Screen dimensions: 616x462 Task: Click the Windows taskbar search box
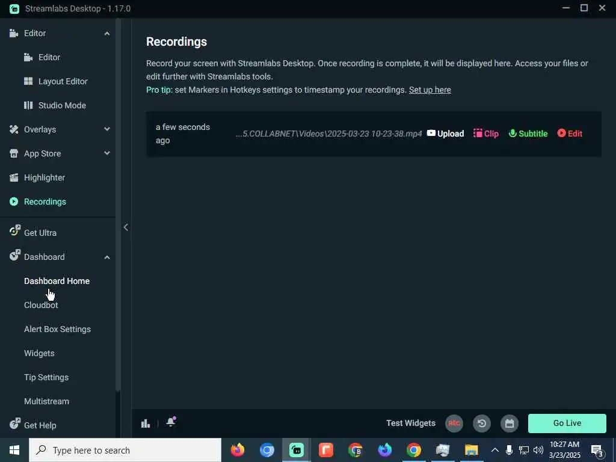[125, 450]
